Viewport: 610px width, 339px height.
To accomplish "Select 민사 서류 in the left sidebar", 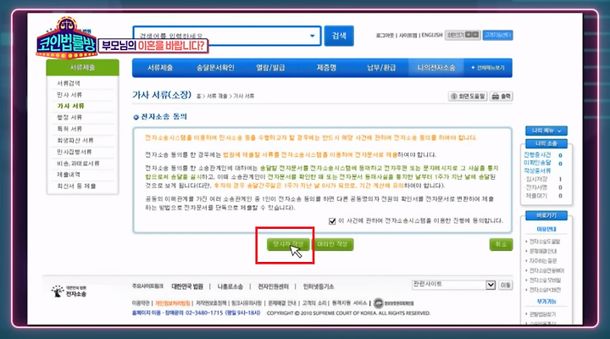I will pyautogui.click(x=69, y=95).
